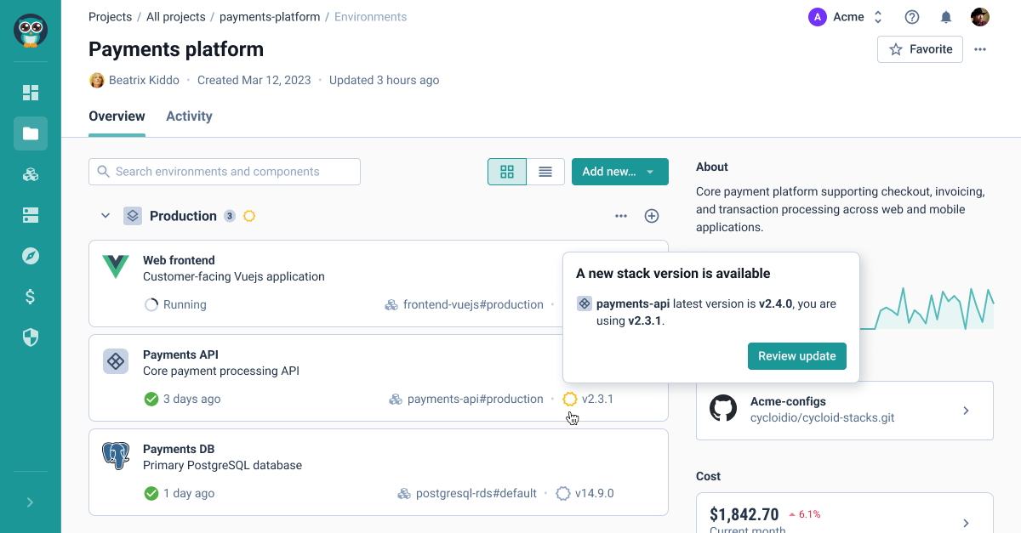Add component with Production plus icon
The width and height of the screenshot is (1021, 533).
652,216
